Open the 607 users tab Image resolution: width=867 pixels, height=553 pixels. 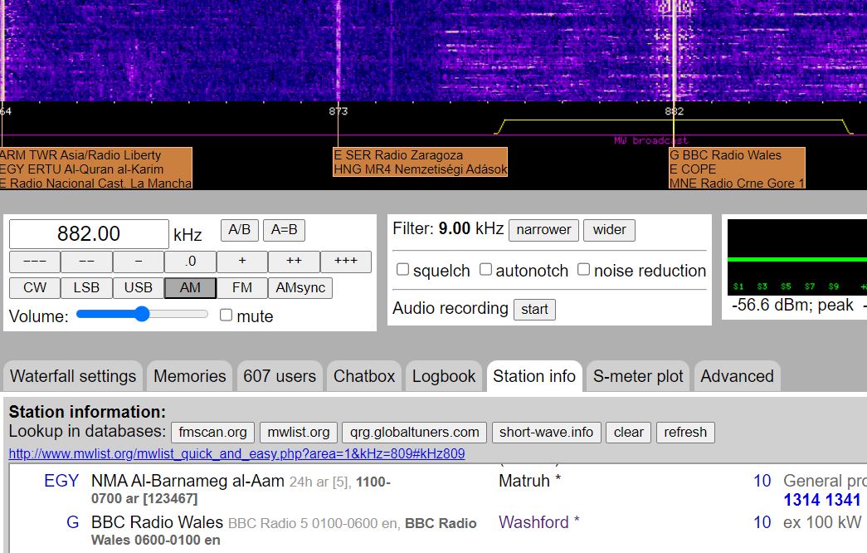tap(280, 376)
